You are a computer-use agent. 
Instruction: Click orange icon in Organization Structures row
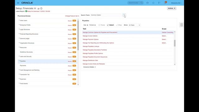click(74, 43)
